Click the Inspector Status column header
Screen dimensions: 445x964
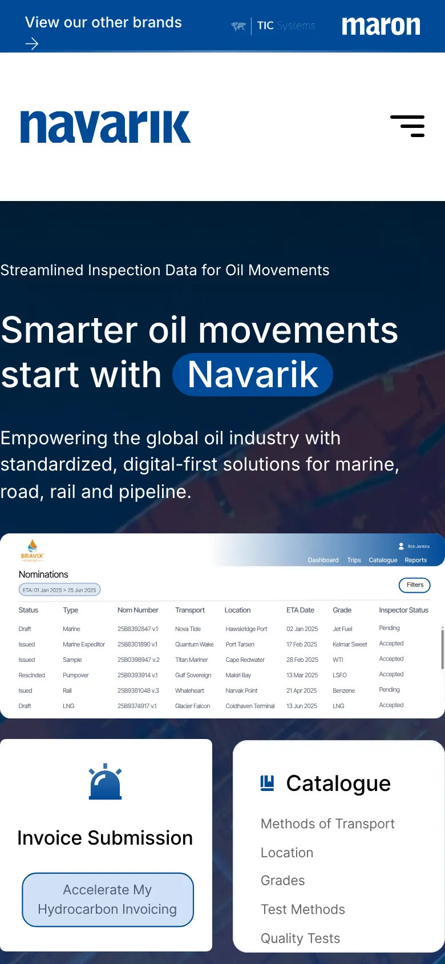pos(403,610)
